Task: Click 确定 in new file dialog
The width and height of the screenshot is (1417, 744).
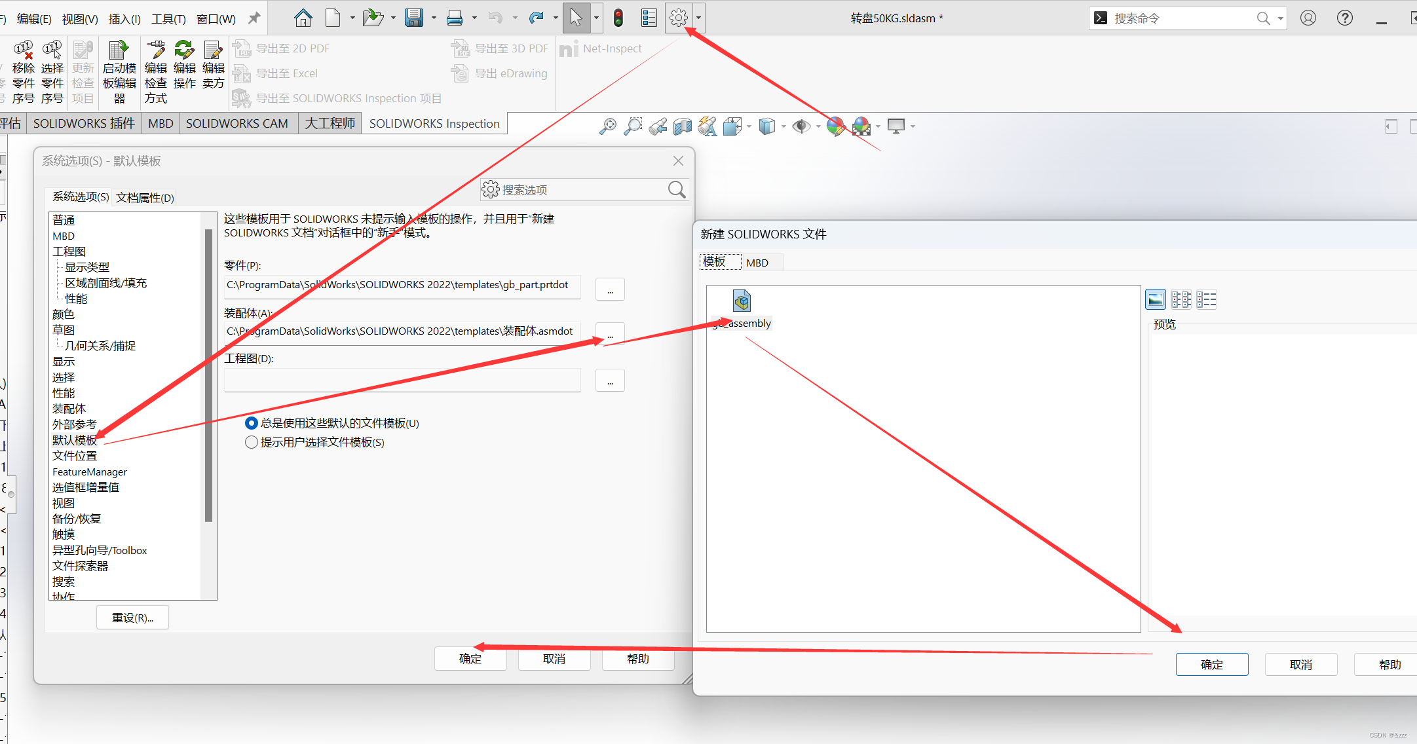Action: click(1211, 664)
